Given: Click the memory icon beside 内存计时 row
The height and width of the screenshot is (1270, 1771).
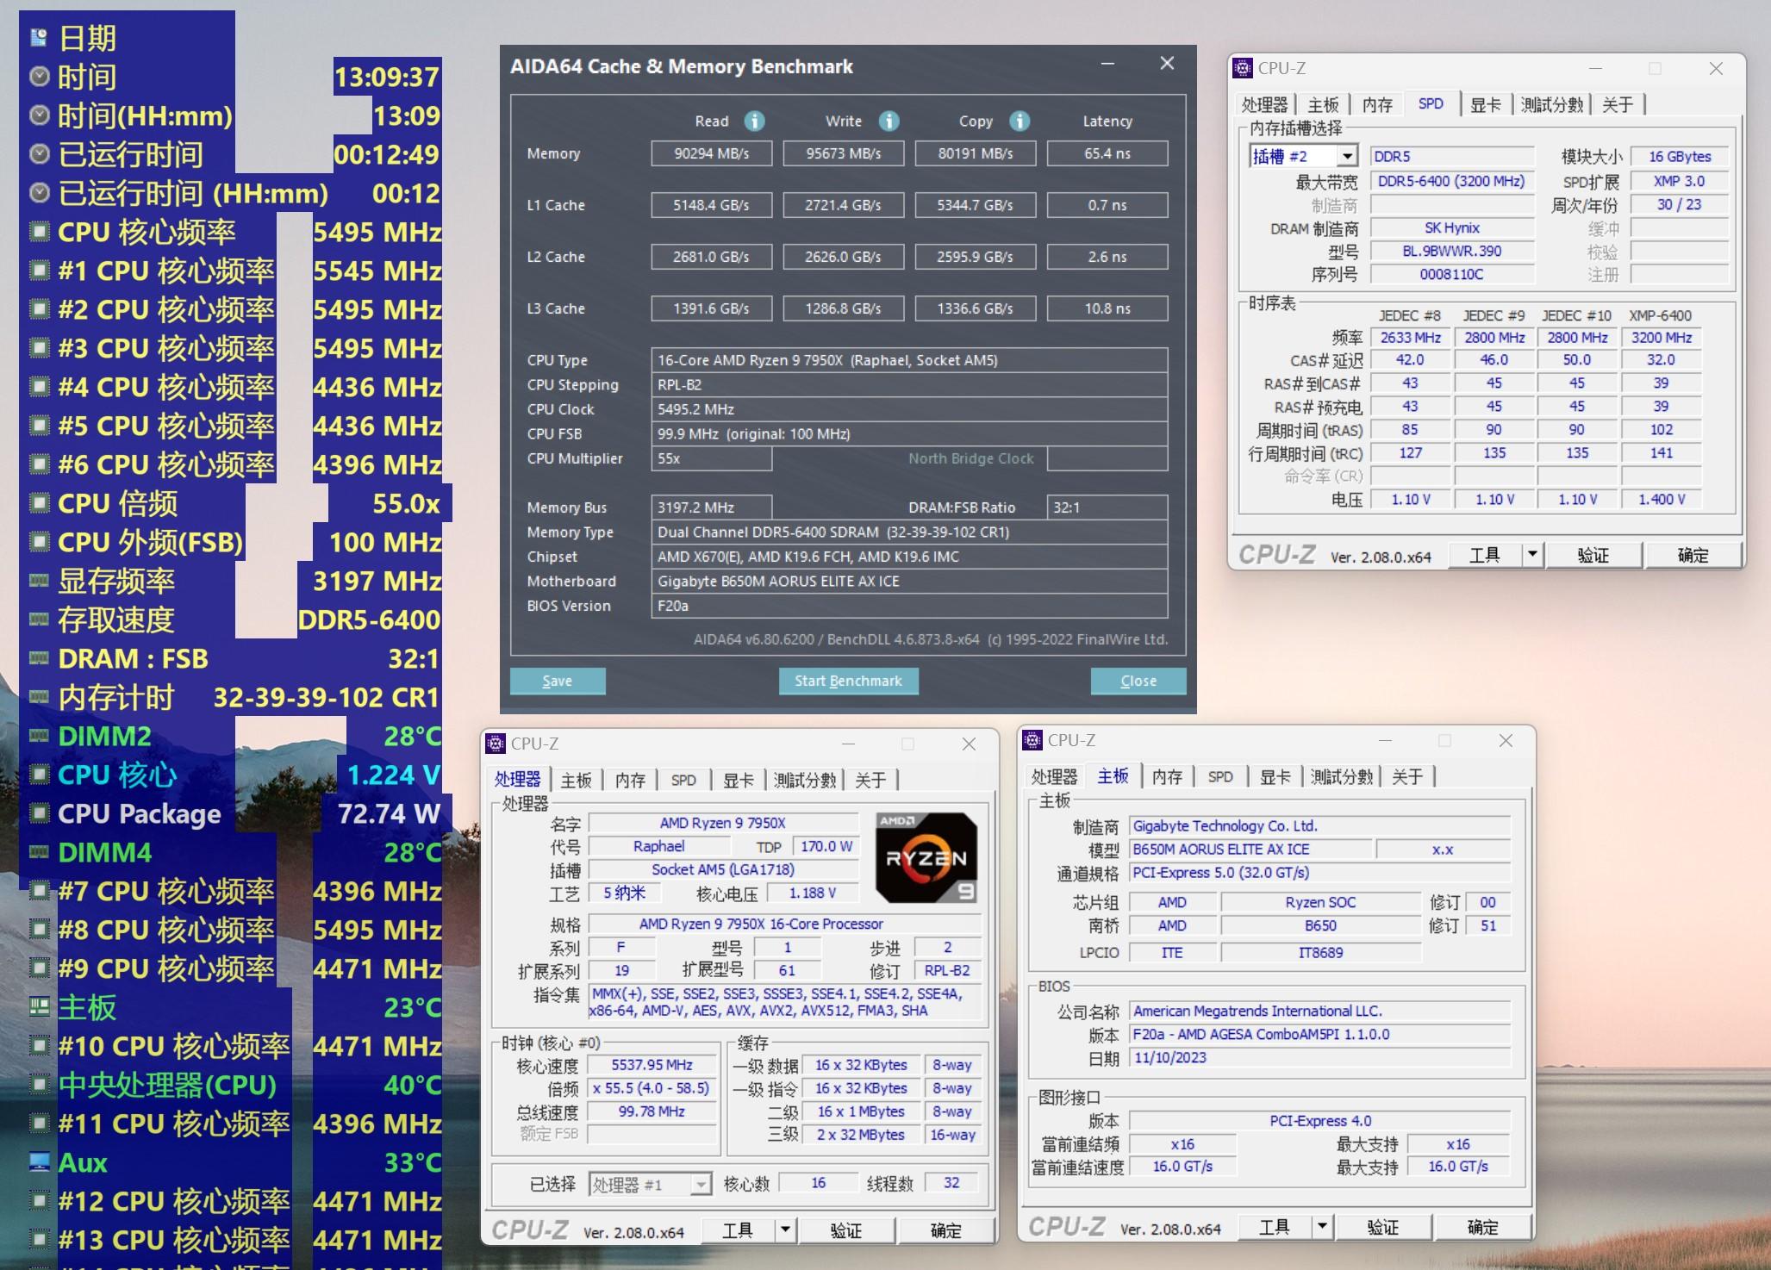Looking at the screenshot, I should (39, 697).
